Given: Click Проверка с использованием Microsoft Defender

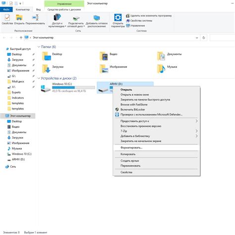Looking at the screenshot, I should pos(151,115).
